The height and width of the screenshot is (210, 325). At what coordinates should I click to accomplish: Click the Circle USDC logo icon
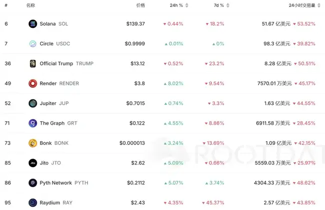[x=32, y=43]
